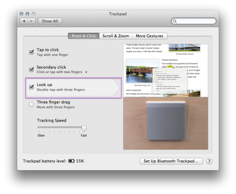The width and height of the screenshot is (236, 194).
Task: Click the 'Trackpad battery level:' label
Action: pyautogui.click(x=44, y=161)
